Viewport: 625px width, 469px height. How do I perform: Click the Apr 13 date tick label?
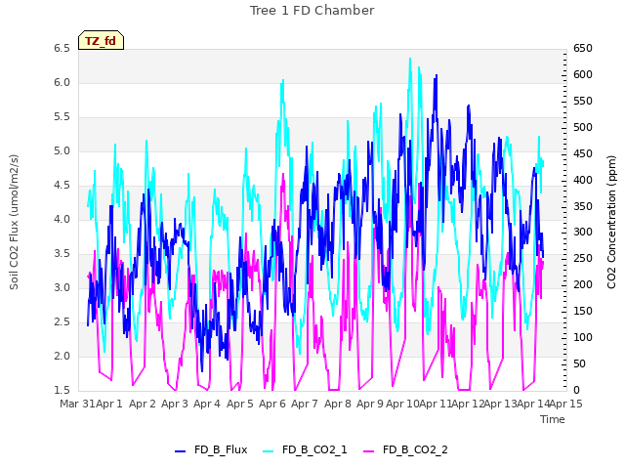coord(501,404)
